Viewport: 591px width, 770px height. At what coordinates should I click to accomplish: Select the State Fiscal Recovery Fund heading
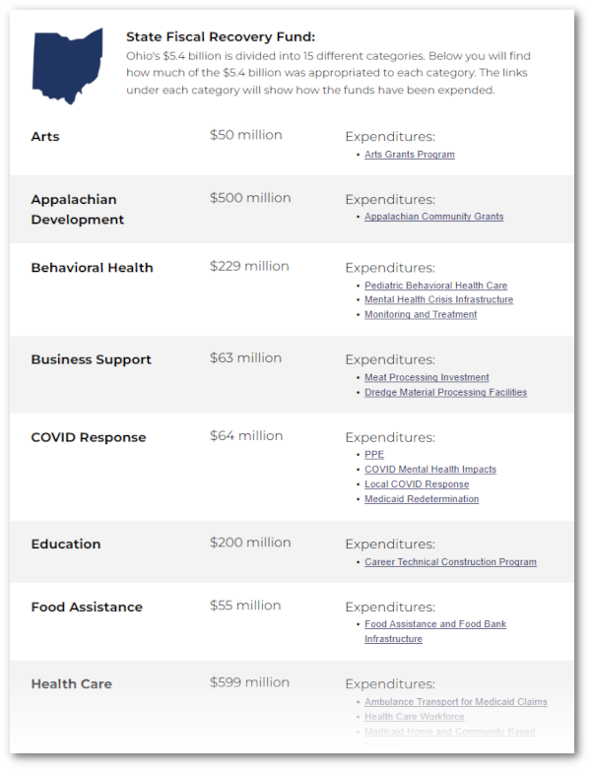click(x=221, y=36)
